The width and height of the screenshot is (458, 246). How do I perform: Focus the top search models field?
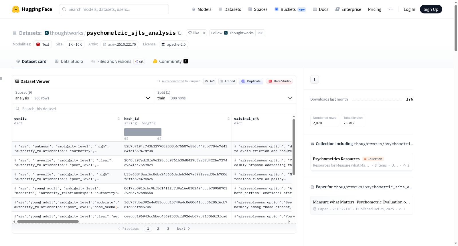pos(114,9)
